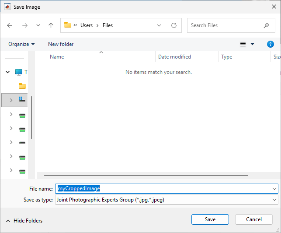
Task: Collapse the This PC tree node
Action: coord(8,72)
